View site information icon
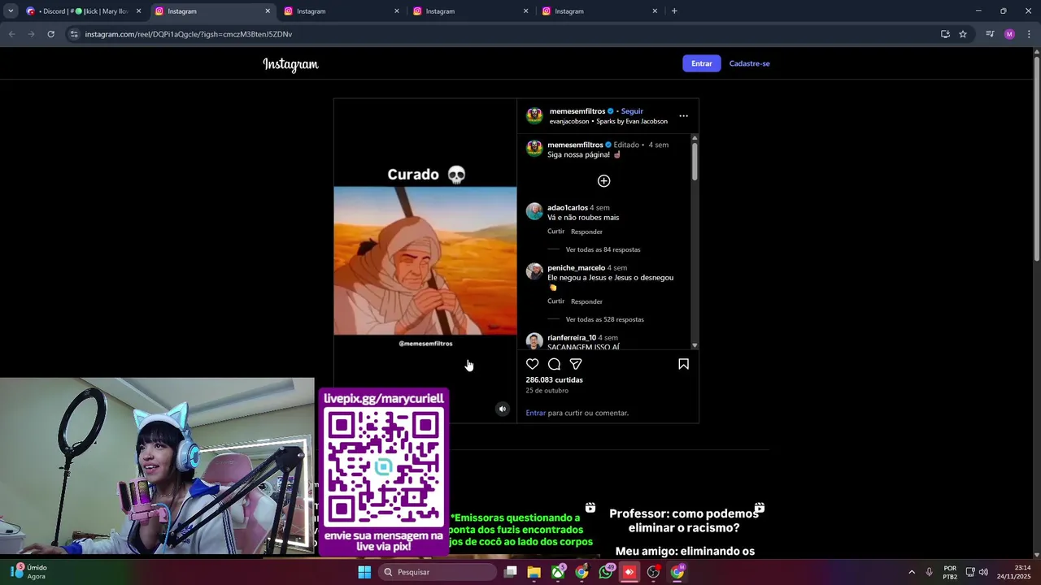The width and height of the screenshot is (1041, 585). 74,34
